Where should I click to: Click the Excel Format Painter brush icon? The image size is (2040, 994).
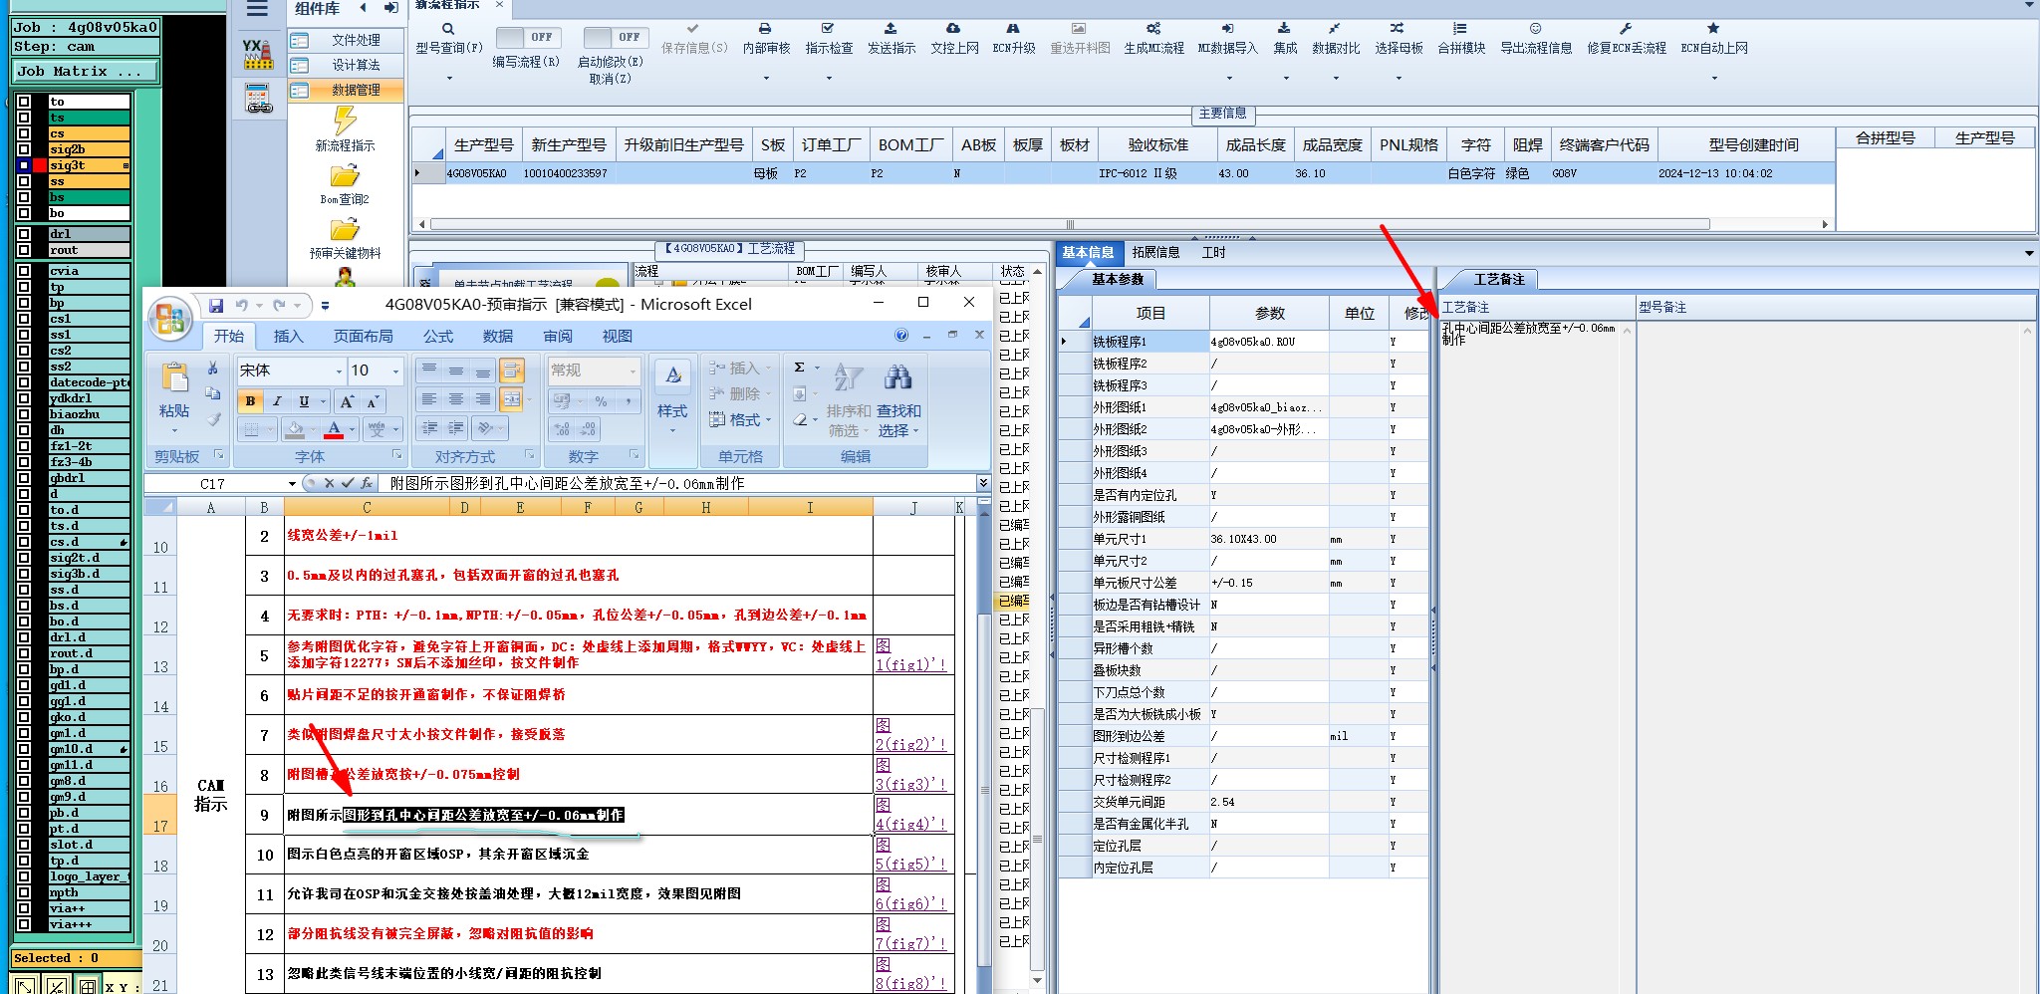point(212,420)
